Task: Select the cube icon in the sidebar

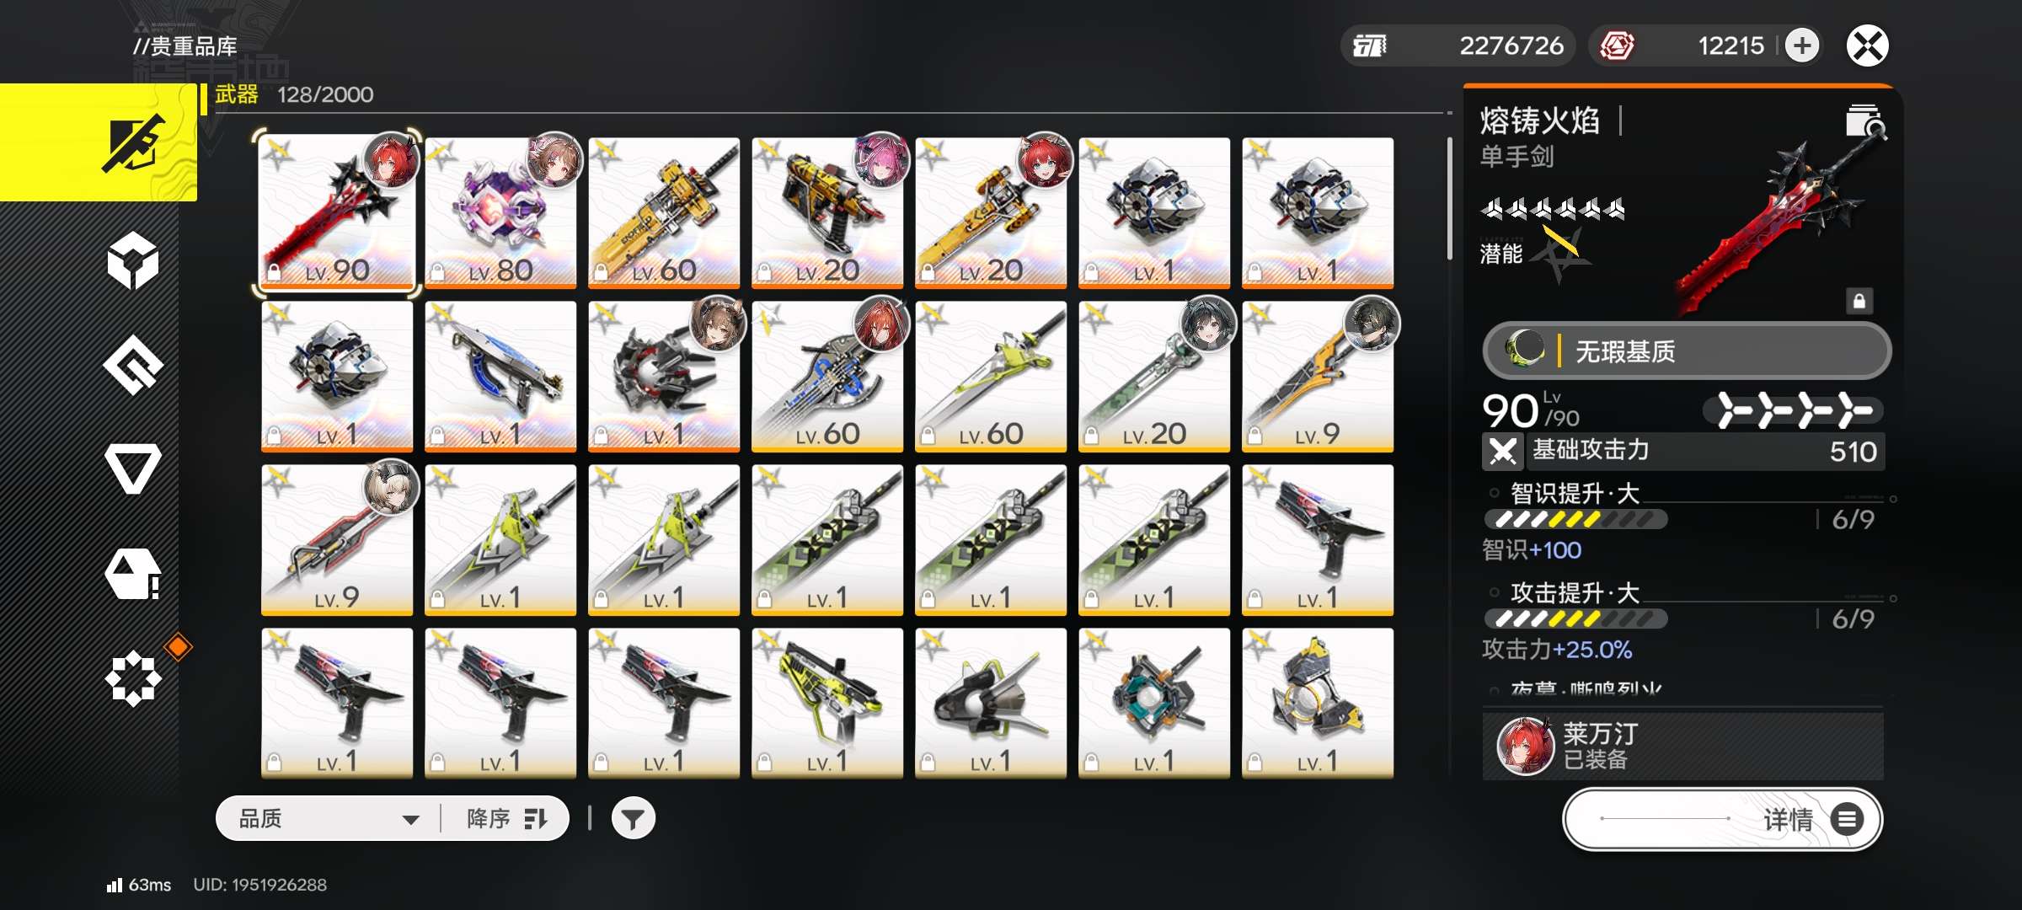Action: point(133,262)
